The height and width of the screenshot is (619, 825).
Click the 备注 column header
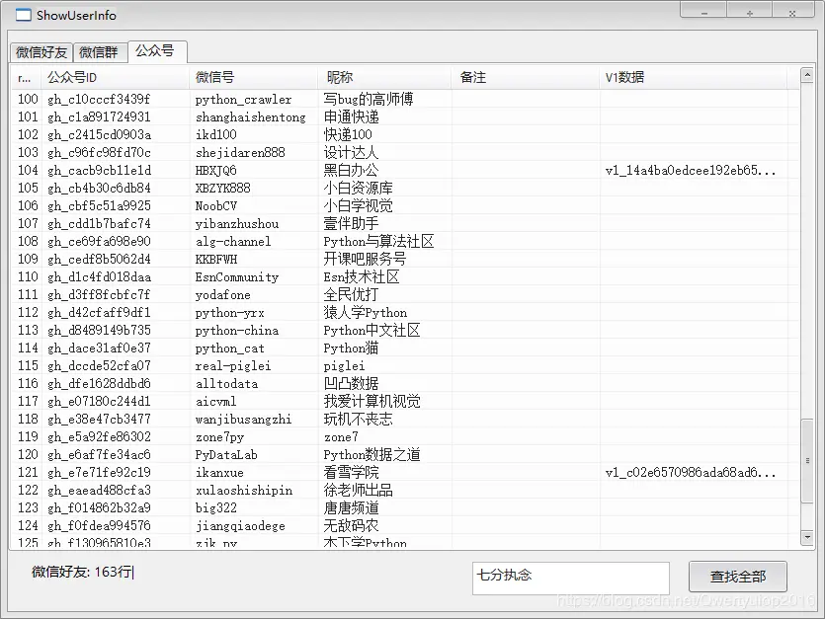[525, 77]
